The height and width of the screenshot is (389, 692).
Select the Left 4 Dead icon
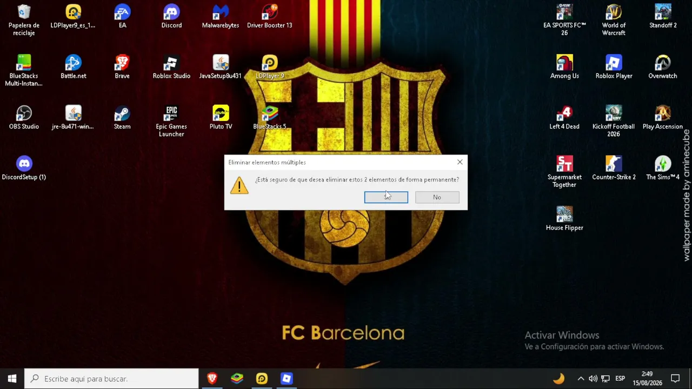pos(564,118)
